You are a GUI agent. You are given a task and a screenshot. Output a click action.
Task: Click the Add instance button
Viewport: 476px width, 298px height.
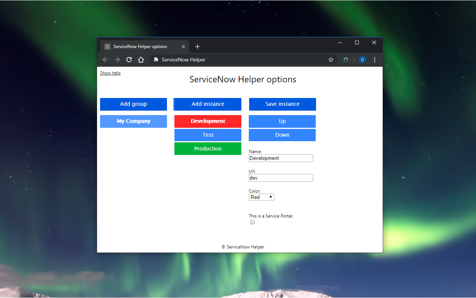pos(208,104)
